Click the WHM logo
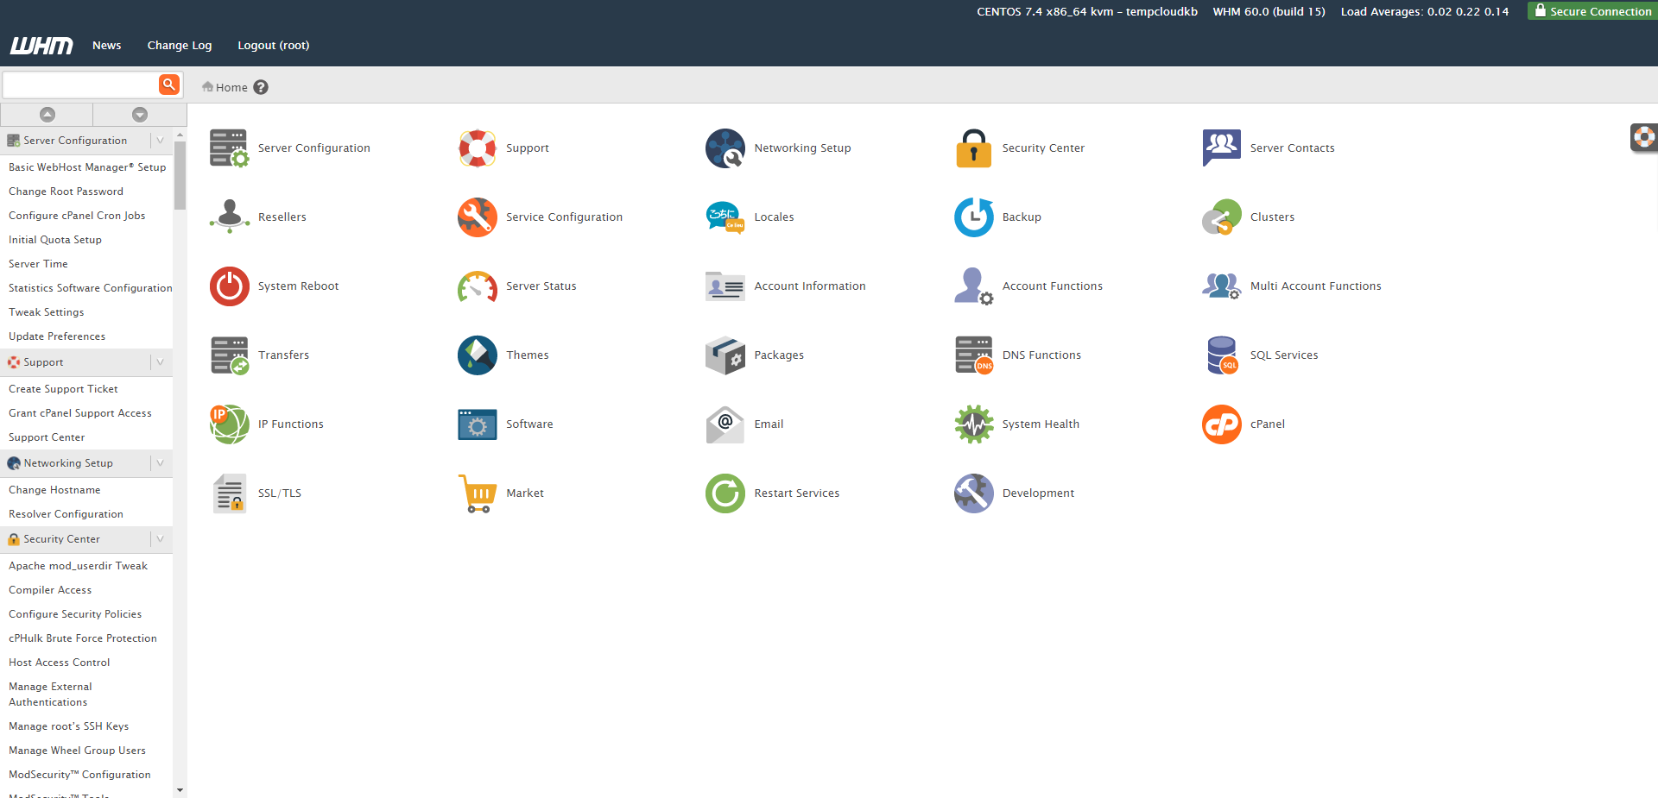 click(41, 46)
